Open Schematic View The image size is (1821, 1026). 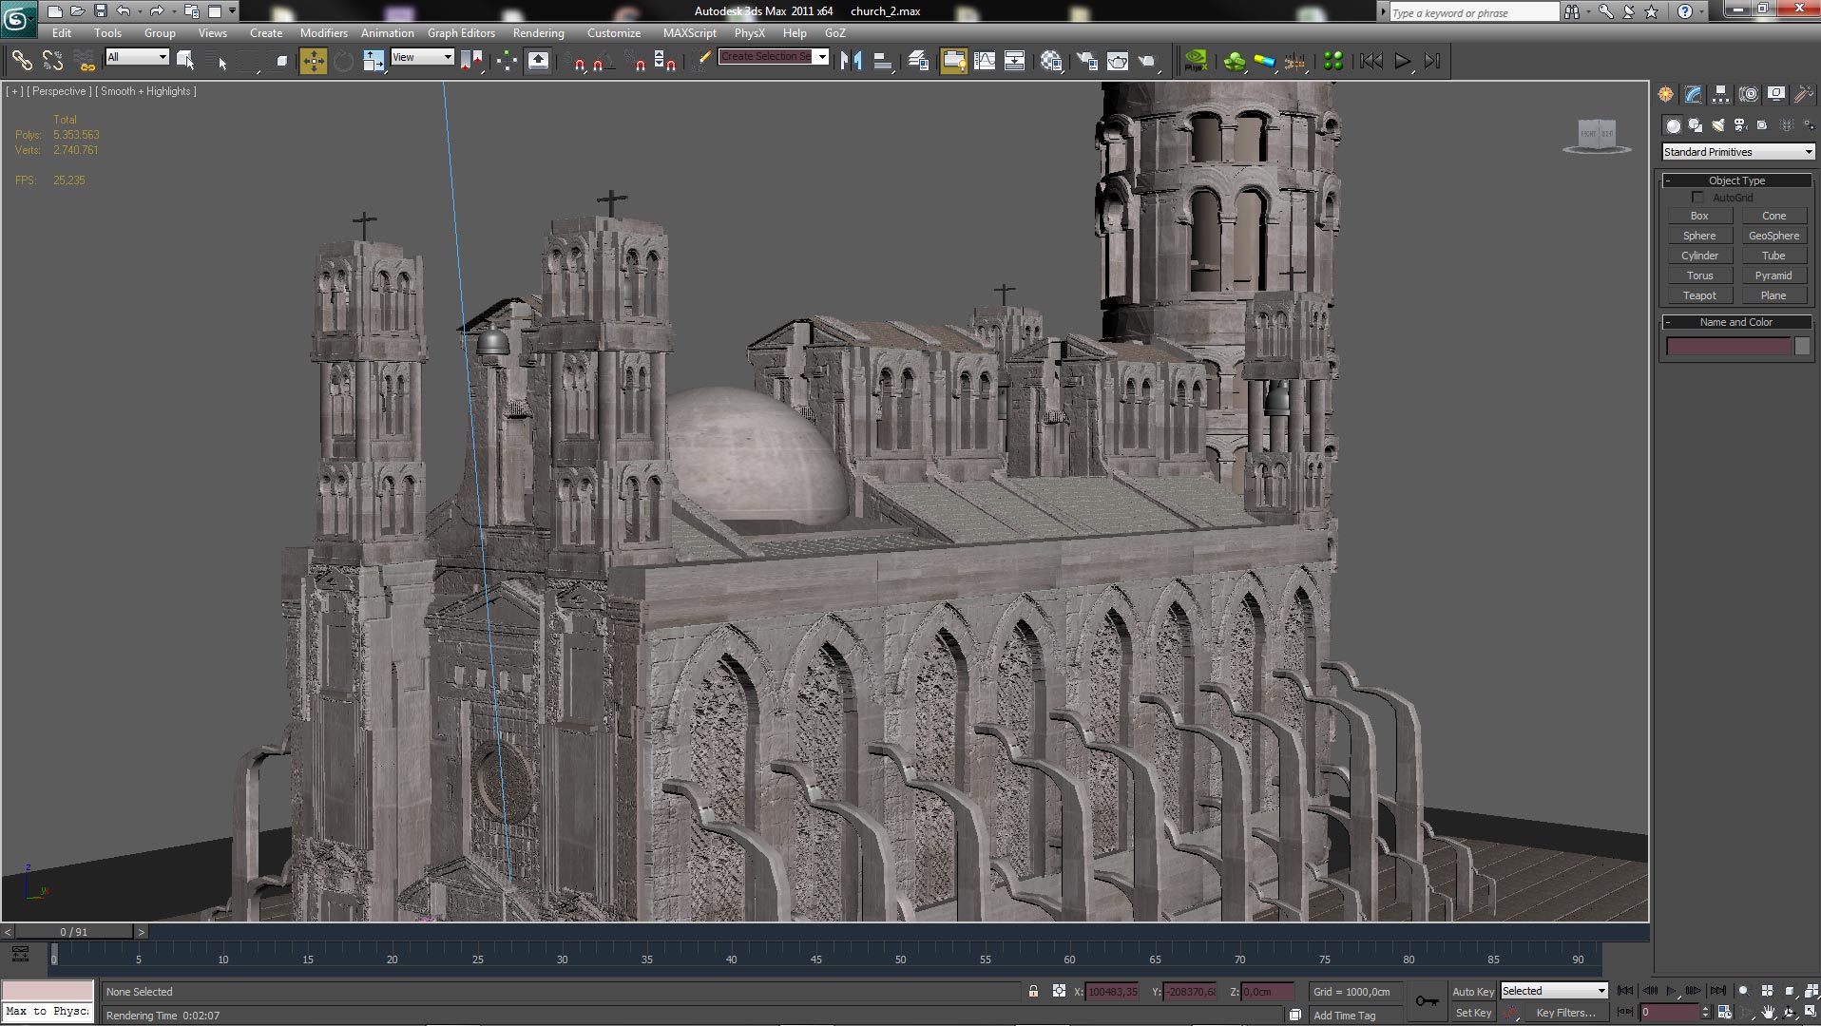pyautogui.click(x=1015, y=61)
